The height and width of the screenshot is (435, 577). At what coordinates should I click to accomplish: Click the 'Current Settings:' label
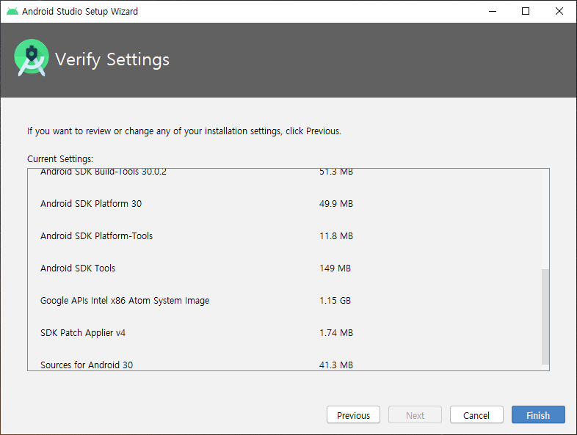[60, 159]
